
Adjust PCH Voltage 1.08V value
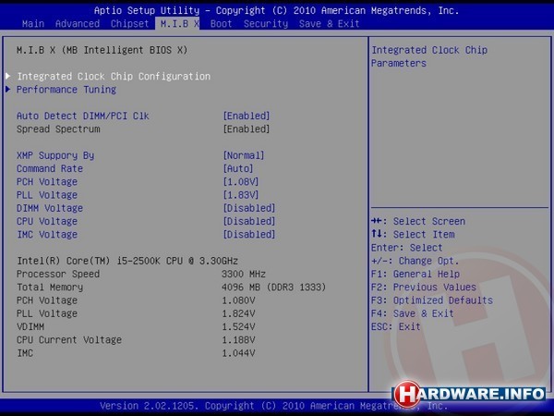243,182
